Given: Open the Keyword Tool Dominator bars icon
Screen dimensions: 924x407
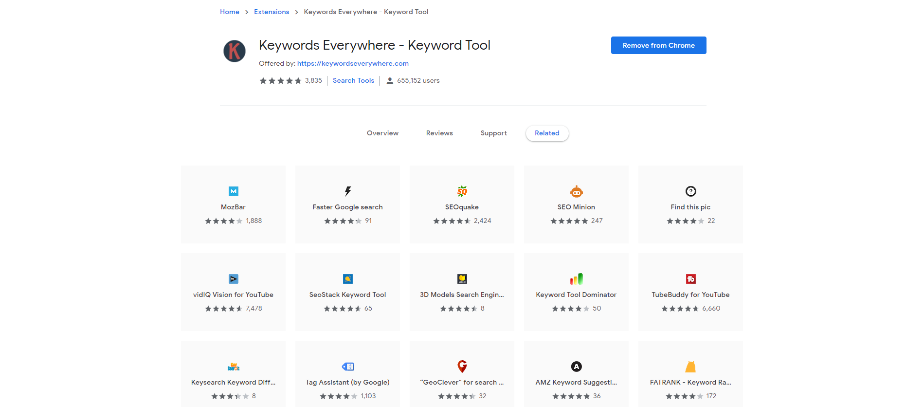Looking at the screenshot, I should pos(577,279).
